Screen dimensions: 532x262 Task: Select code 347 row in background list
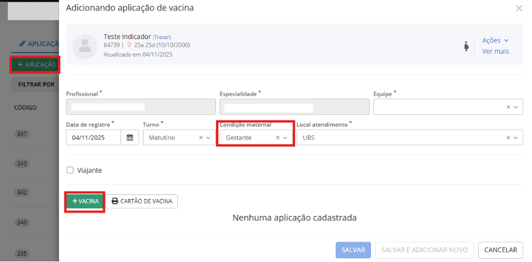pos(22,134)
